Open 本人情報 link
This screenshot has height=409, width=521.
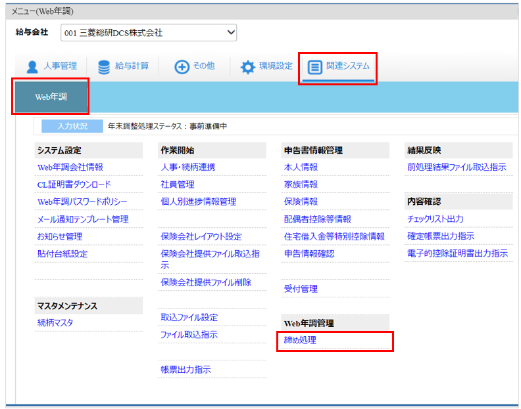coord(301,167)
